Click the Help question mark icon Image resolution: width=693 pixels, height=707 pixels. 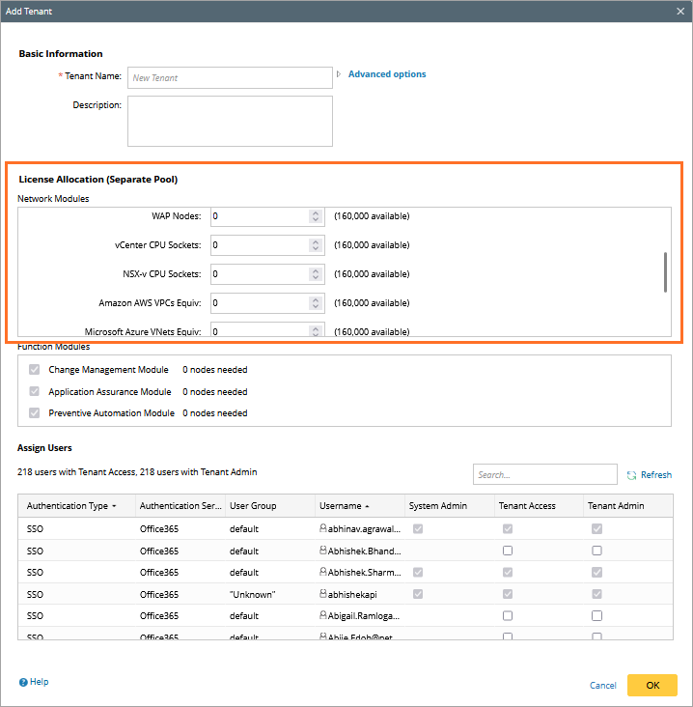[x=23, y=682]
